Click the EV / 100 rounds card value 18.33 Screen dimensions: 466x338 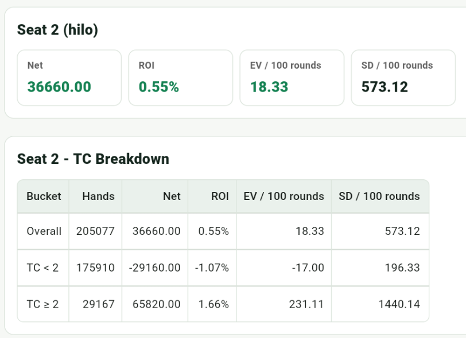269,87
